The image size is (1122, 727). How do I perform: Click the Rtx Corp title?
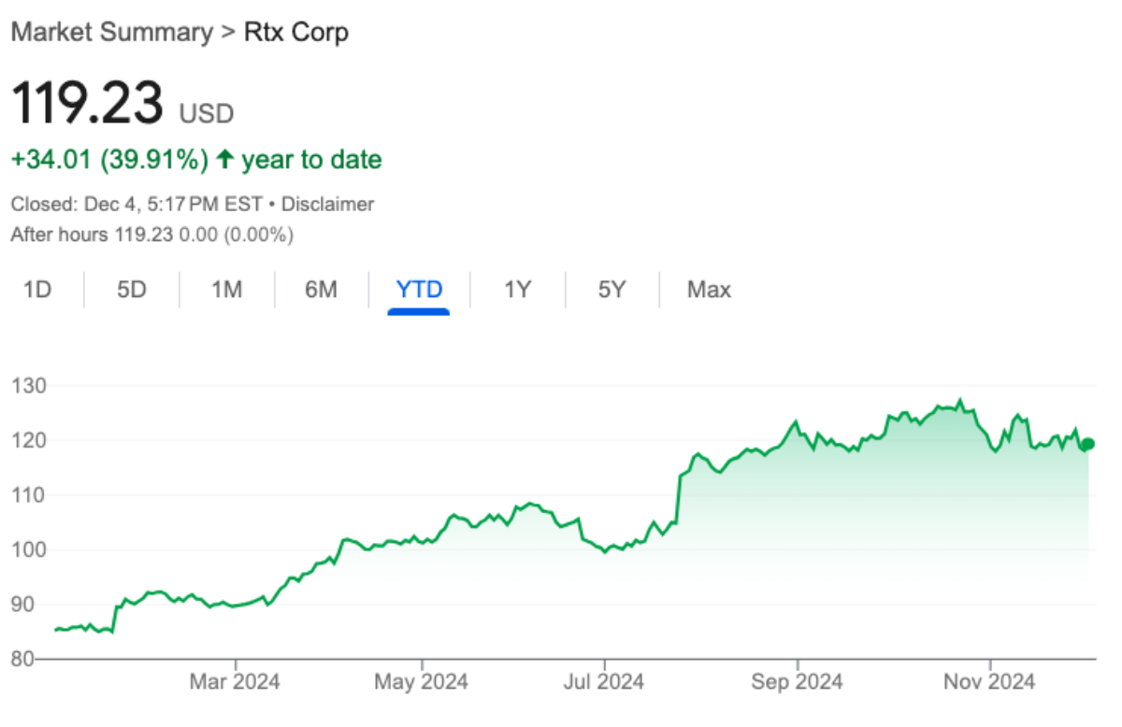[295, 32]
